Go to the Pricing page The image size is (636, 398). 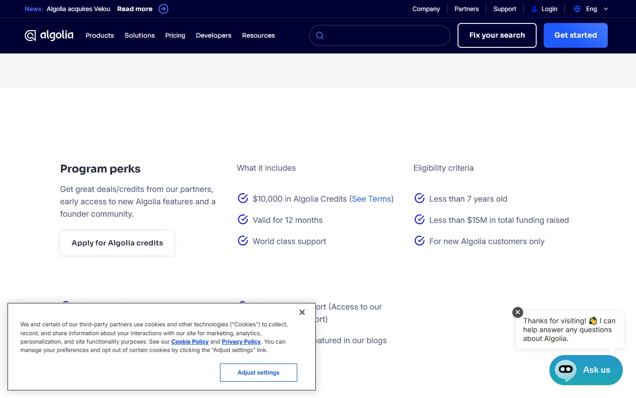(x=175, y=35)
